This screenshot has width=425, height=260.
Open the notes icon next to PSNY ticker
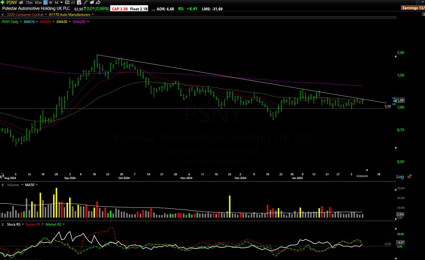click(x=21, y=2)
